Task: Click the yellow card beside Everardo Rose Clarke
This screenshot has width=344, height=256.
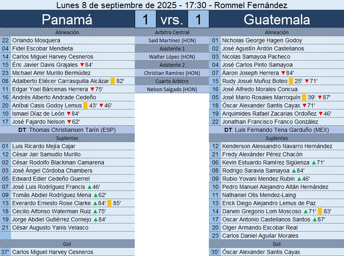Action: tap(109, 203)
